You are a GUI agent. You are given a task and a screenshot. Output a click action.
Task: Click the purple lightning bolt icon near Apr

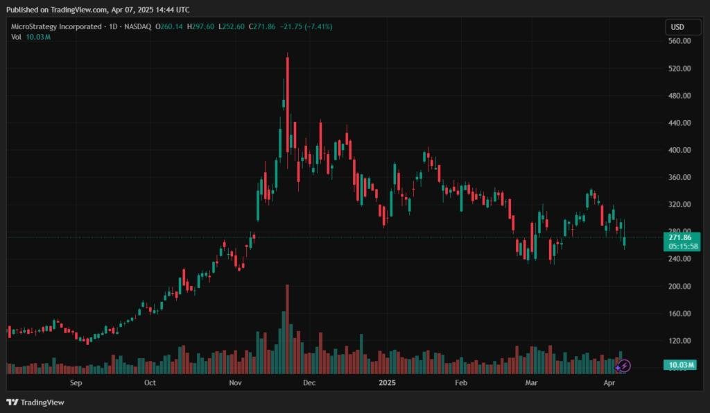click(624, 365)
